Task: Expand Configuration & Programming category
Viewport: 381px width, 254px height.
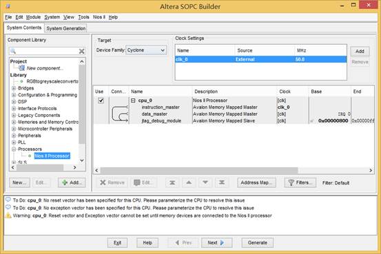Action: 14,95
